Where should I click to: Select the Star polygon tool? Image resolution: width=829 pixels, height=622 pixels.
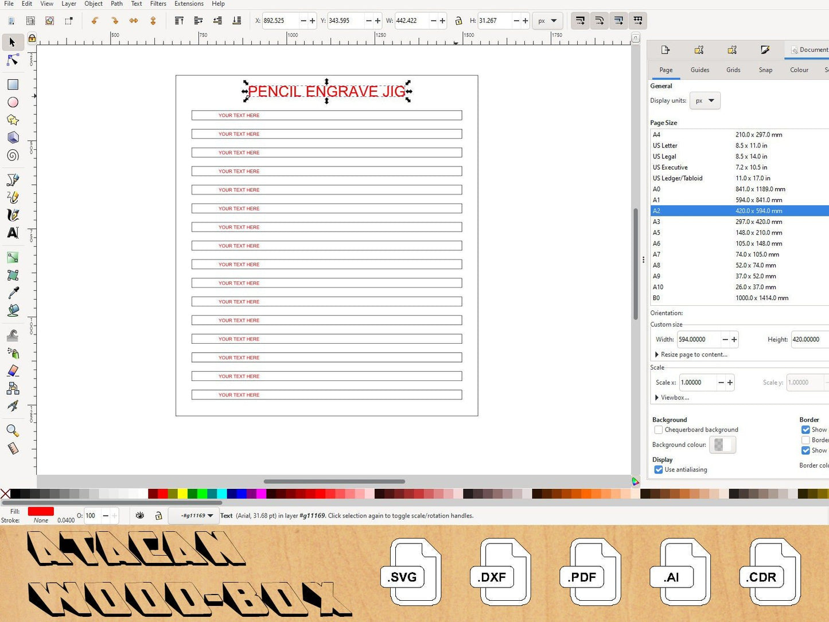pos(13,120)
